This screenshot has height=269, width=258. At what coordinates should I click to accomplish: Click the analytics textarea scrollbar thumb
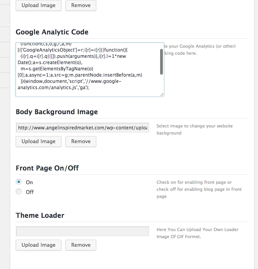(x=161, y=62)
